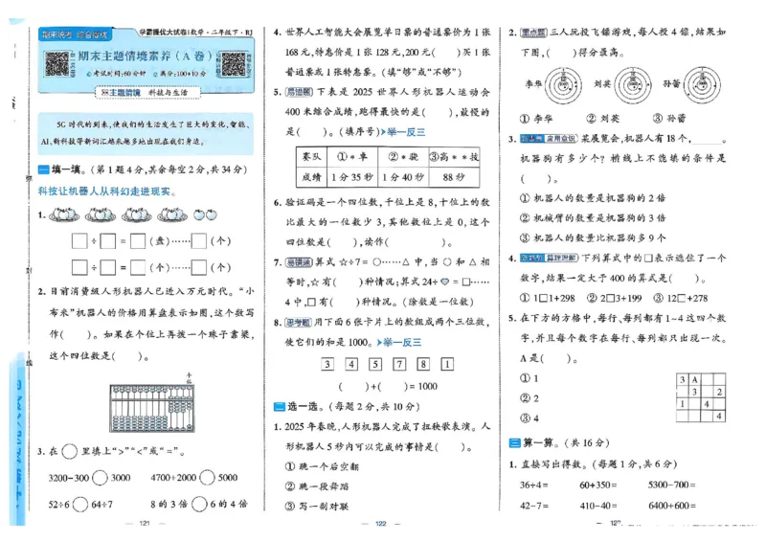Click the pair of loose apples without a plate

point(205,215)
